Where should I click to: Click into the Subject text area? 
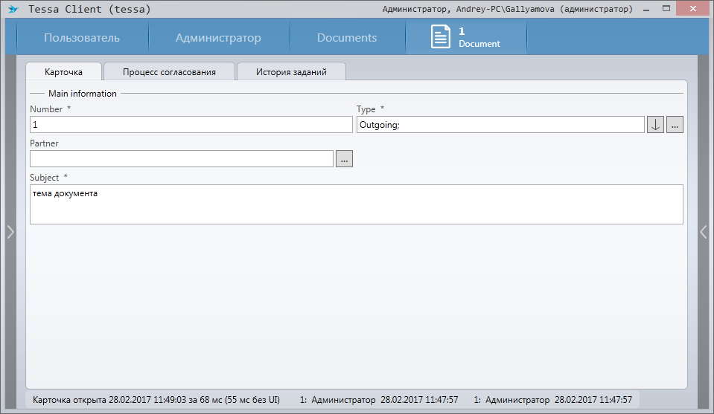(356, 204)
